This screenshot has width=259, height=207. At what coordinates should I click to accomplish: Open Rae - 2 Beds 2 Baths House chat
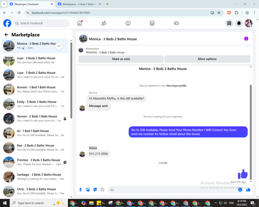point(35,147)
